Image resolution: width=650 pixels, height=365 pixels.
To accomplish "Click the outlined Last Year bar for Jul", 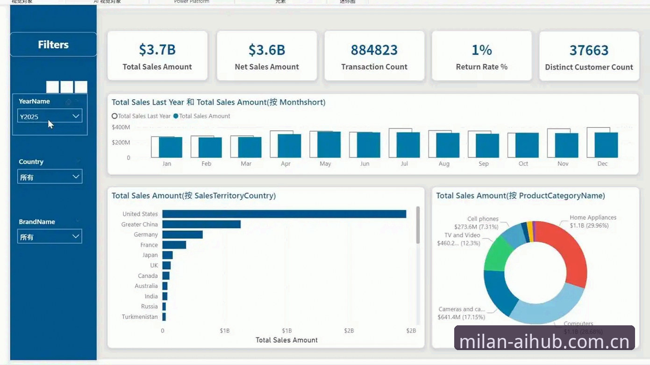I will point(393,143).
